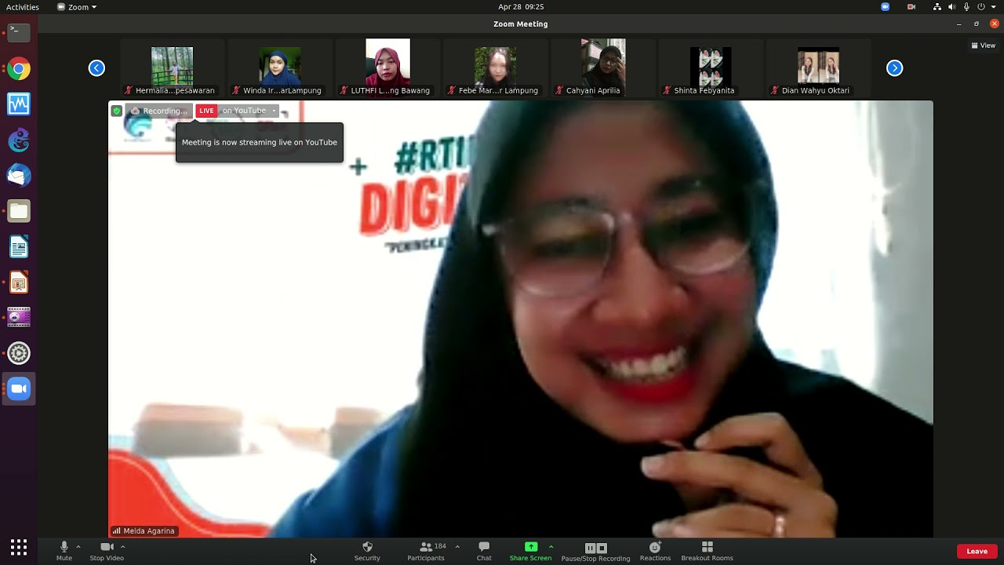Open blue swirl browser icon in dock
This screenshot has width=1004, height=565.
[19, 140]
